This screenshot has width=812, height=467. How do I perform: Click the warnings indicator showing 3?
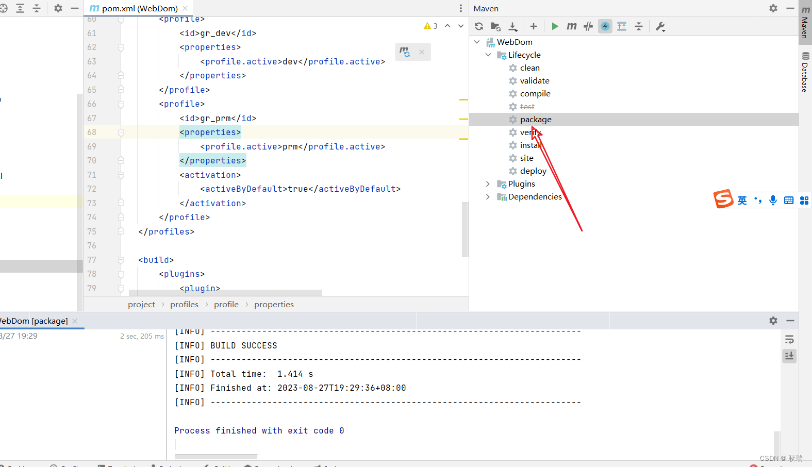[x=430, y=26]
